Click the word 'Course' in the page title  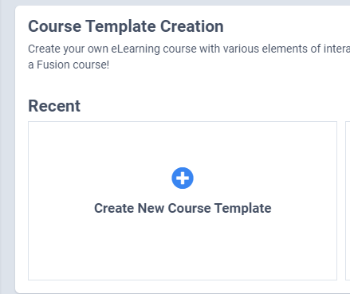coord(55,26)
